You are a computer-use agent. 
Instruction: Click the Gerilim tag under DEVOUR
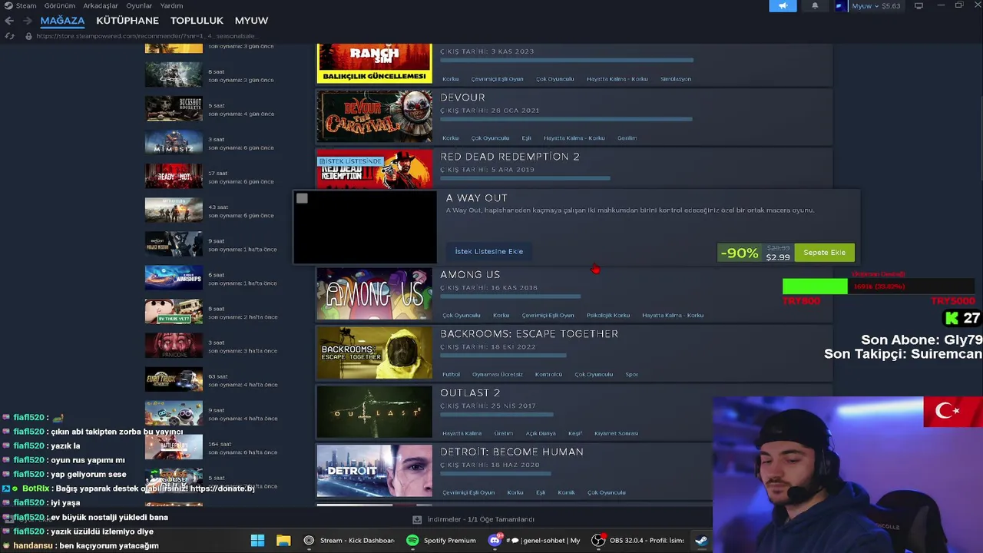tap(627, 138)
